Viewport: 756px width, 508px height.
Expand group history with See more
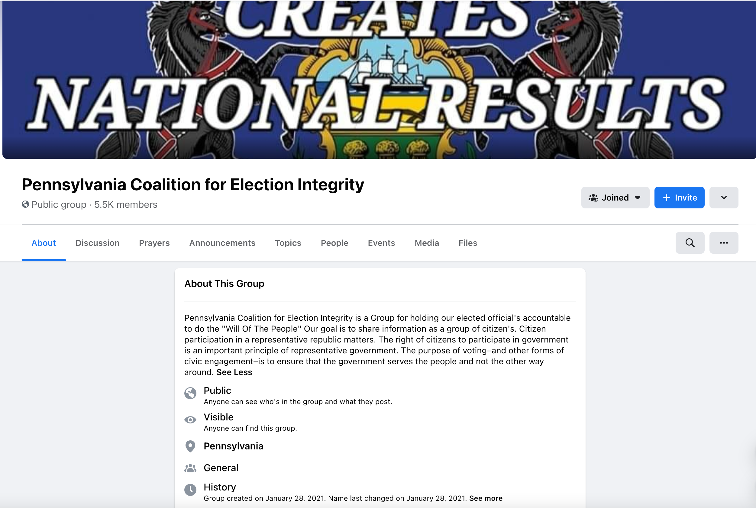486,498
